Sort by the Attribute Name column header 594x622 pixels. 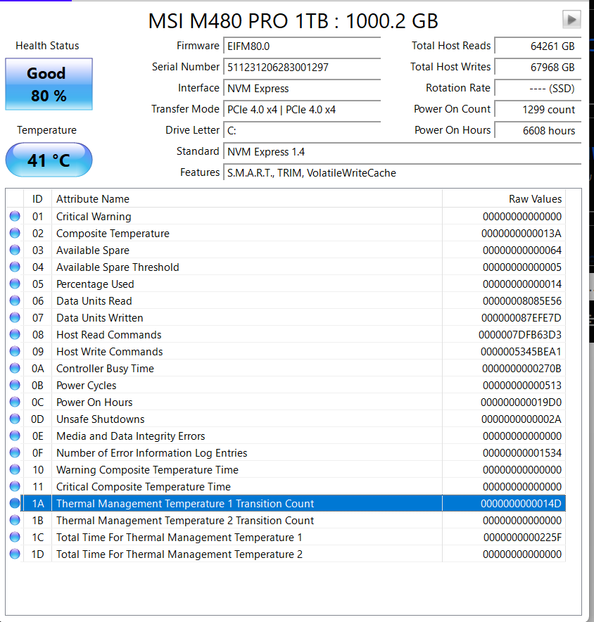[x=246, y=199]
